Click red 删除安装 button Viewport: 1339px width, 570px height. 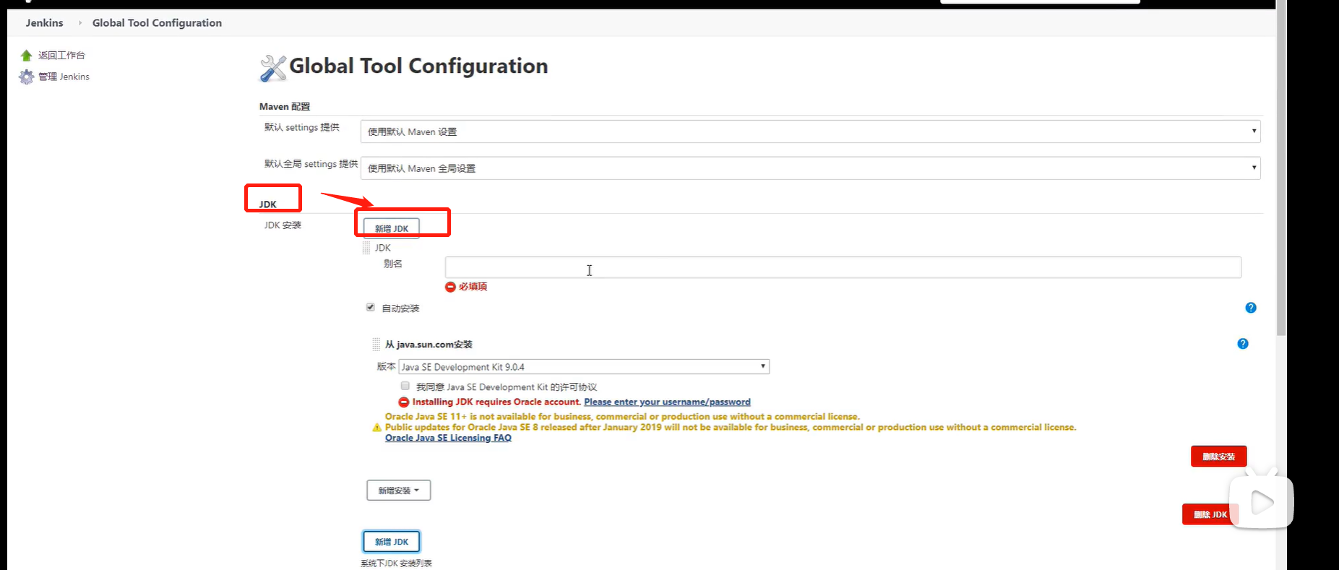pos(1219,457)
